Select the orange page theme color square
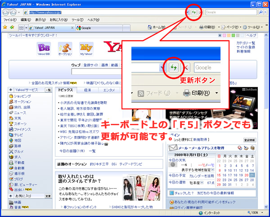The width and height of the screenshot is (270, 217). (229, 35)
